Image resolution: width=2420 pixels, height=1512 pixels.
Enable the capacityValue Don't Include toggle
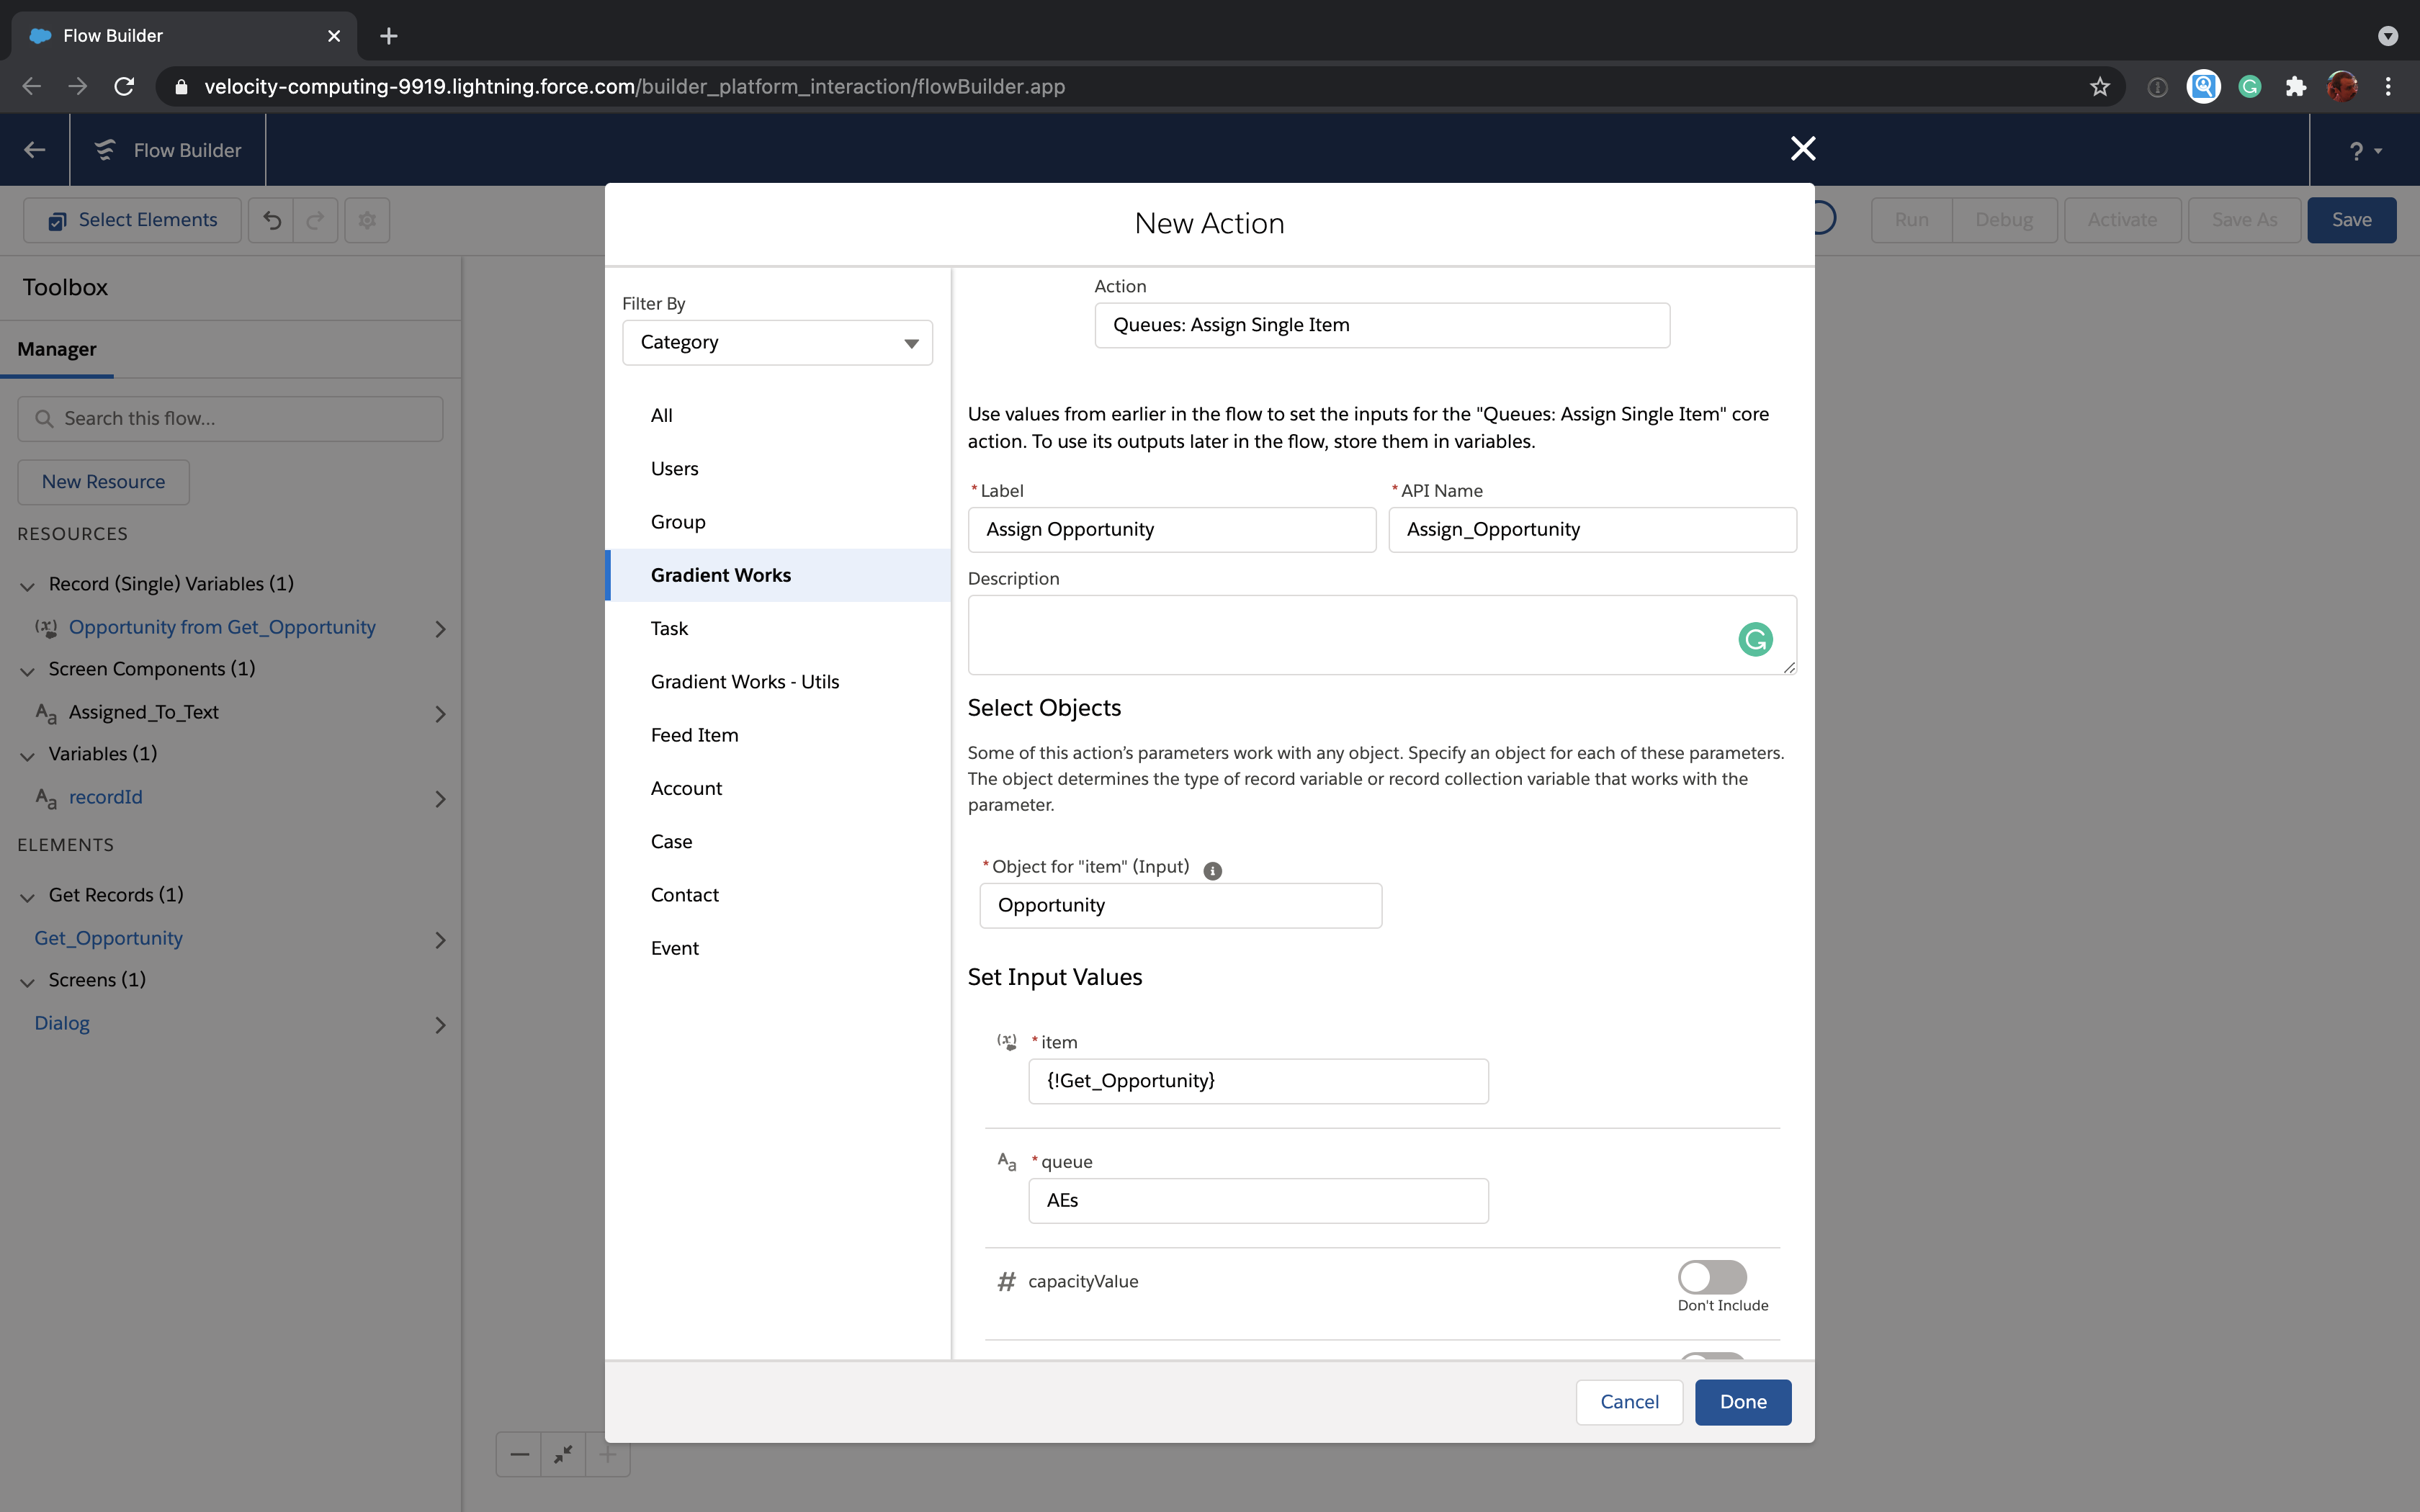click(x=1712, y=1276)
